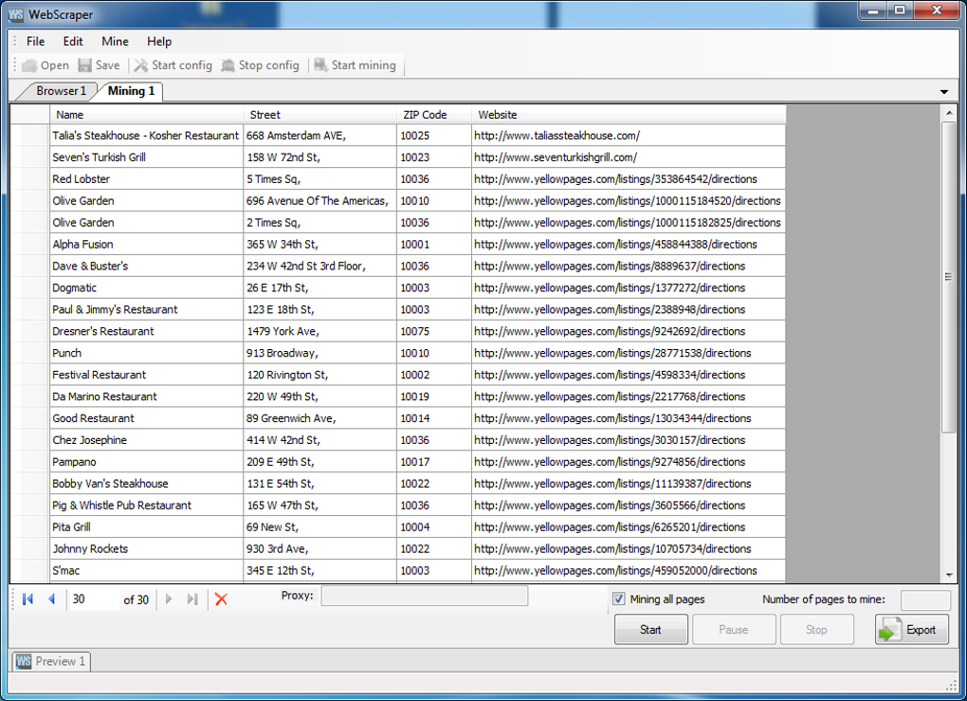Click the Website column header
967x701 pixels.
click(629, 115)
